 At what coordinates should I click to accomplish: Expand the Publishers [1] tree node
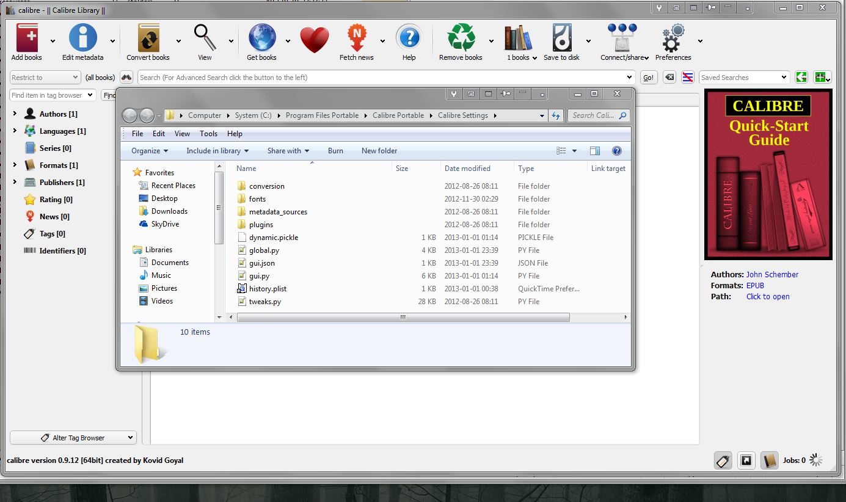[x=15, y=183]
